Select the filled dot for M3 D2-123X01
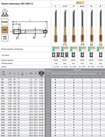Viewport: 105px width, 137px height. click(x=55, y=80)
